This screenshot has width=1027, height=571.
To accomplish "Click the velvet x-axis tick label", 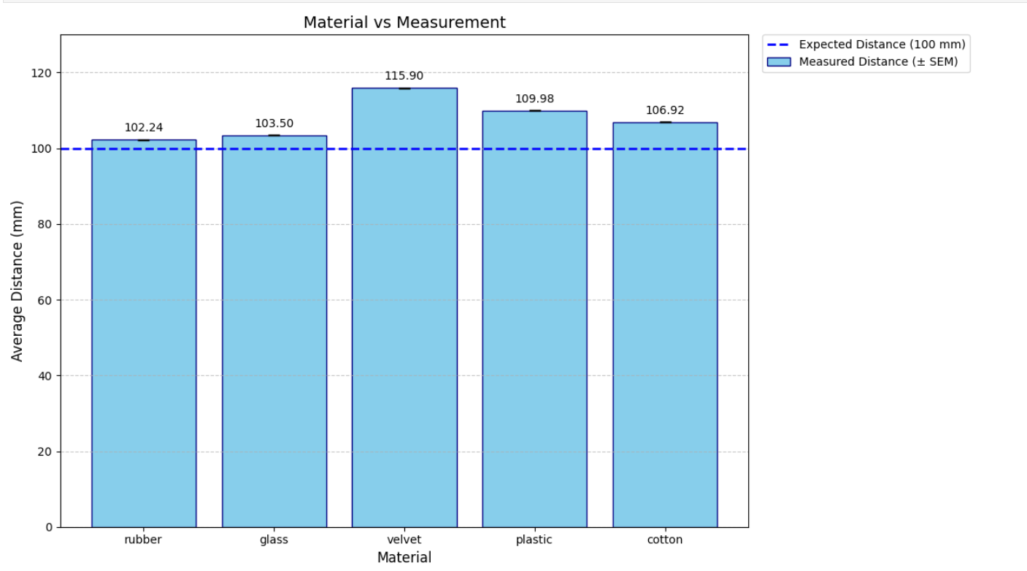I will [404, 540].
